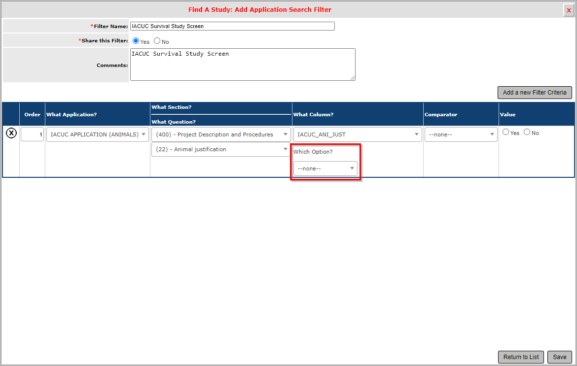Screen dimensions: 577x366
Task: Select Yes for Share this Filter
Action: 136,41
